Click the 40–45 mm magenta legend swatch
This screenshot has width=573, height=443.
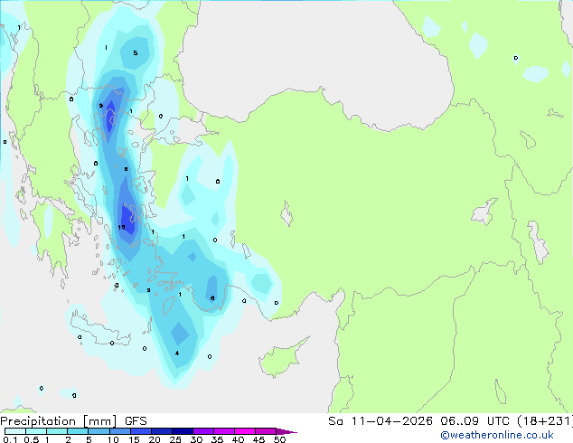tap(245, 431)
